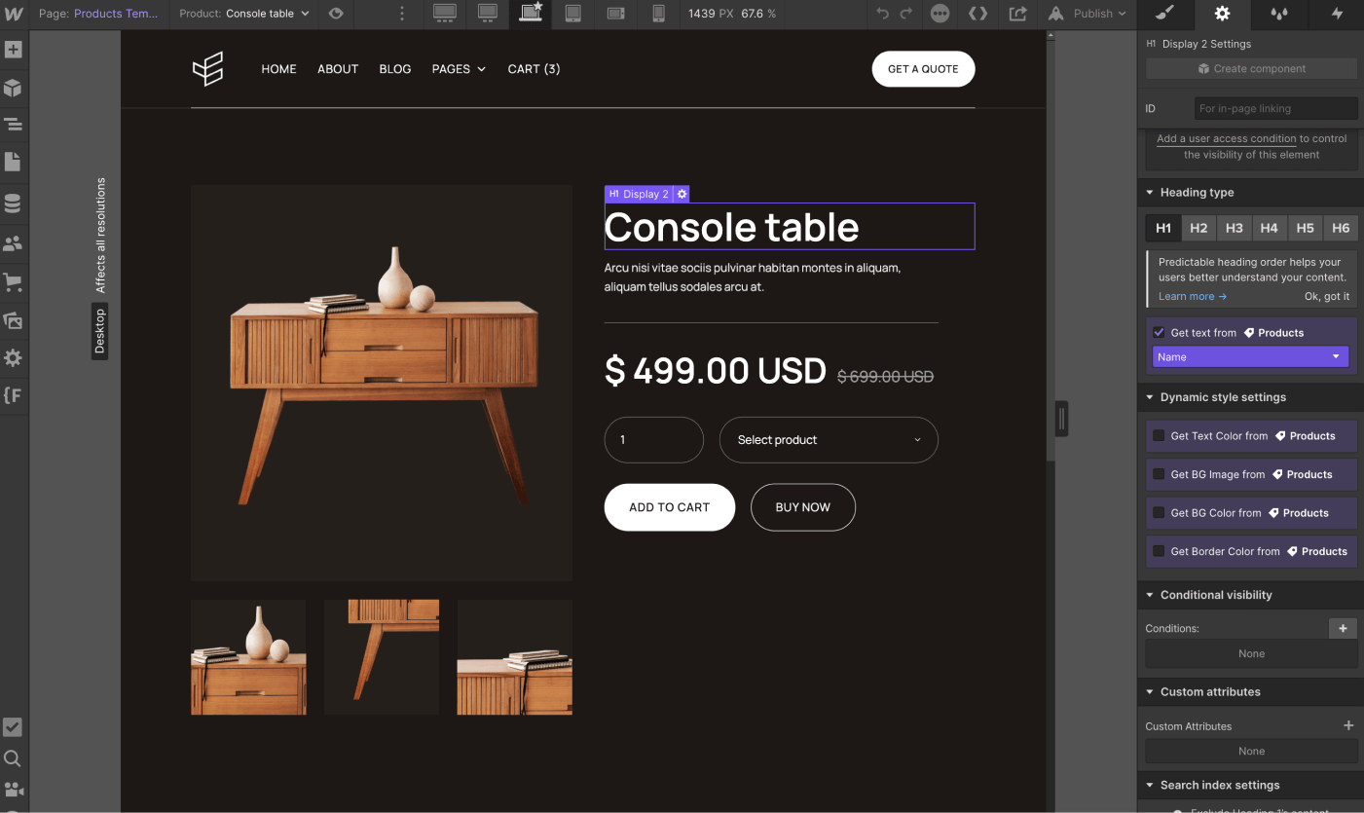Open the Assets panel

point(14,320)
